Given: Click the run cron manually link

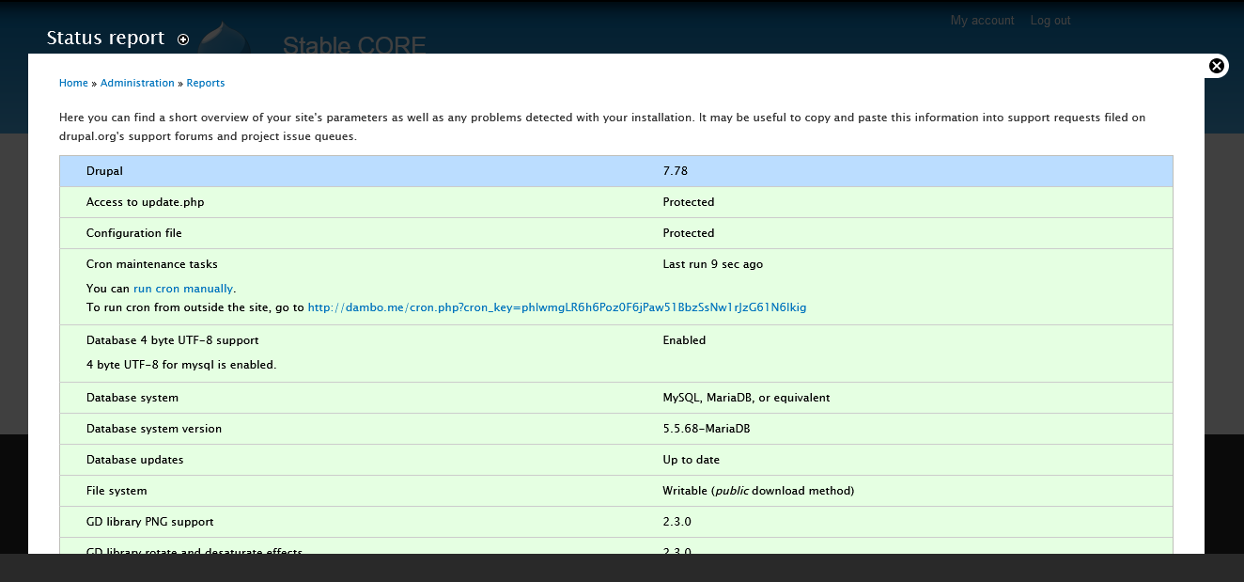Looking at the screenshot, I should click(183, 289).
